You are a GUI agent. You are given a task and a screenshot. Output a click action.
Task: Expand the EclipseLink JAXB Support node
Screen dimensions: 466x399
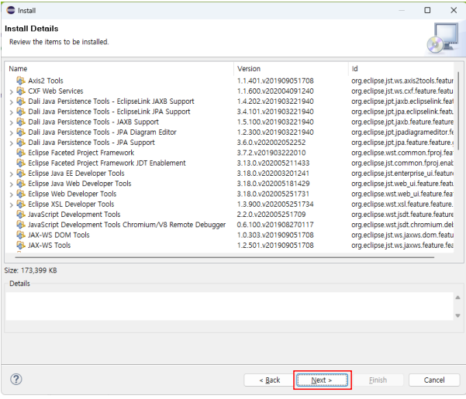12,102
